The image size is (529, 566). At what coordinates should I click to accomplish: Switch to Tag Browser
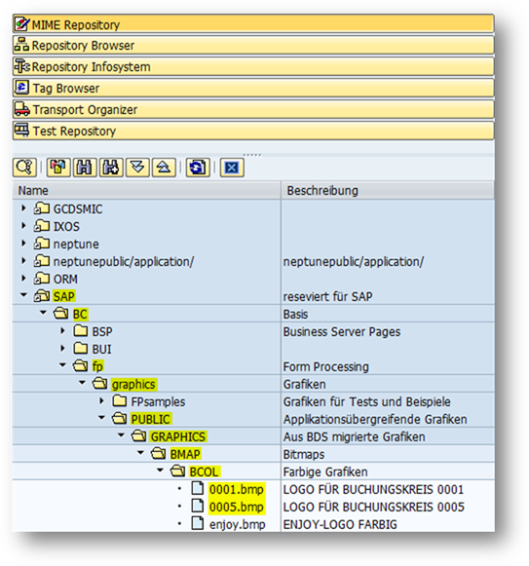pos(253,88)
